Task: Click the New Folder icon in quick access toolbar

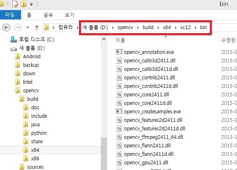Action: [23, 4]
